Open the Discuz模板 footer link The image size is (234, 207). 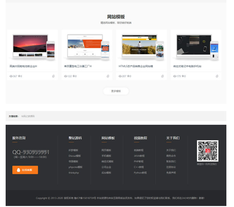(74, 156)
